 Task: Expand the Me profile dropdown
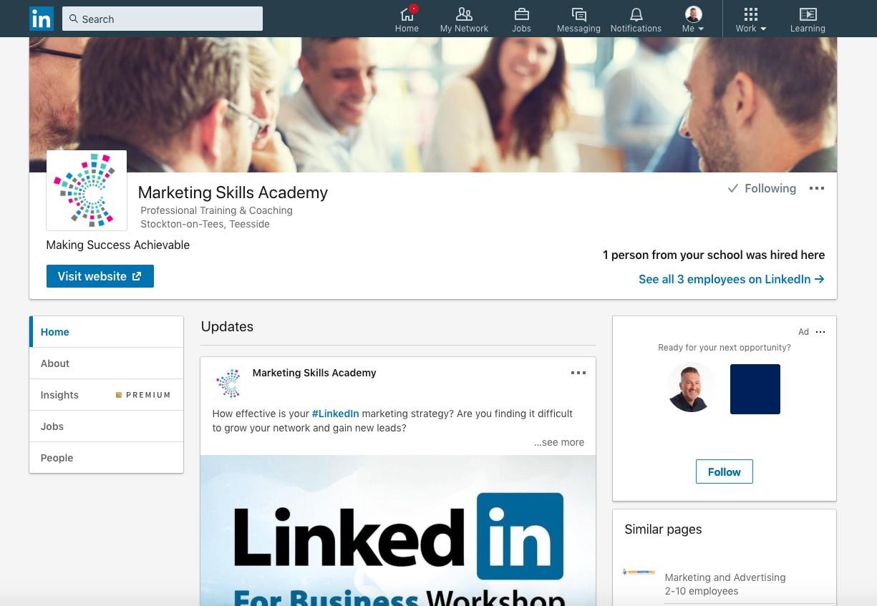[x=693, y=19]
